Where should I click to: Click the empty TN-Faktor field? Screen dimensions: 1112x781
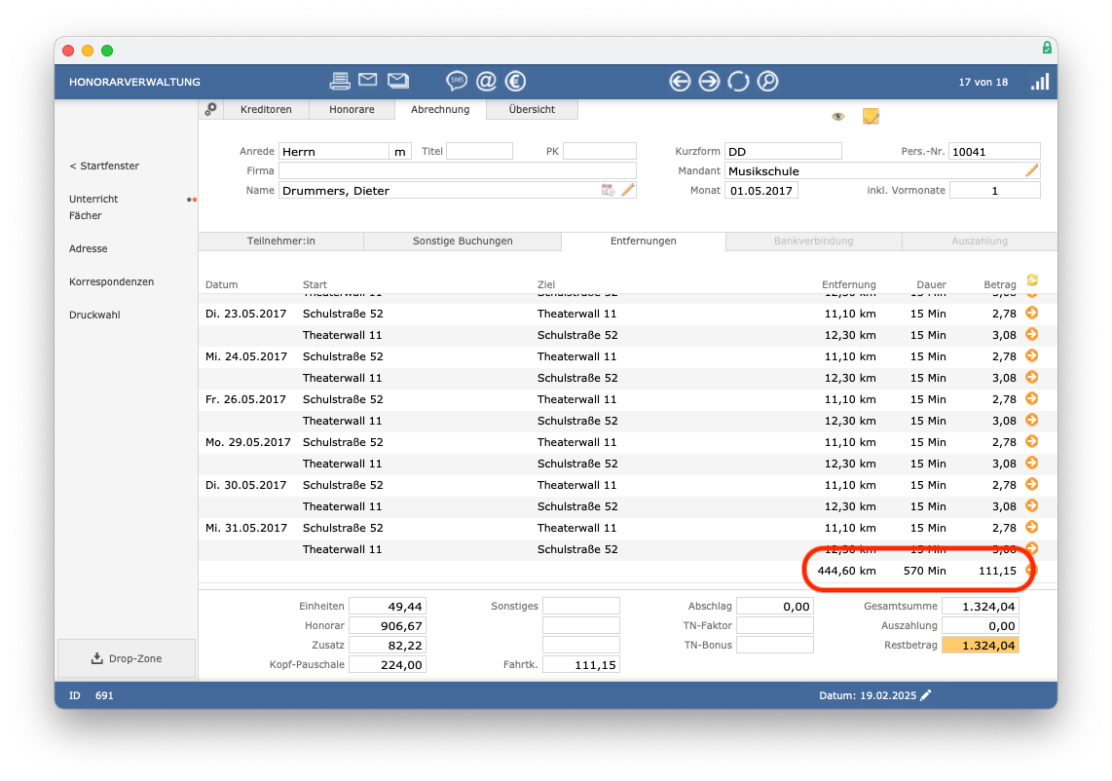(774, 625)
